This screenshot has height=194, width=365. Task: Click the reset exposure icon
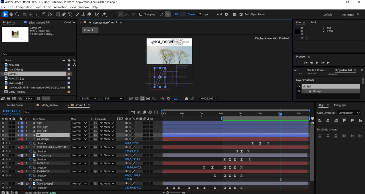point(169,99)
